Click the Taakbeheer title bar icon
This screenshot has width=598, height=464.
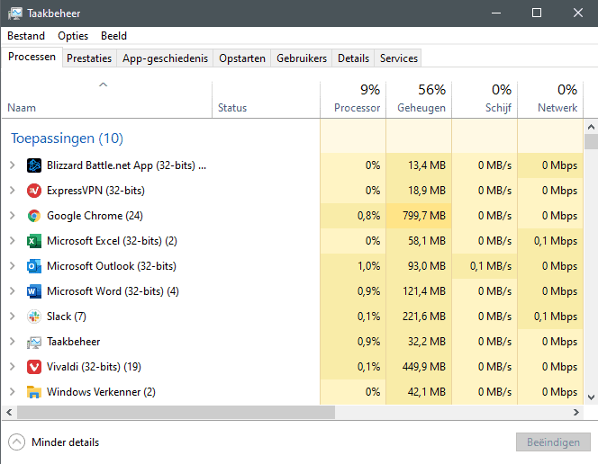pyautogui.click(x=15, y=13)
